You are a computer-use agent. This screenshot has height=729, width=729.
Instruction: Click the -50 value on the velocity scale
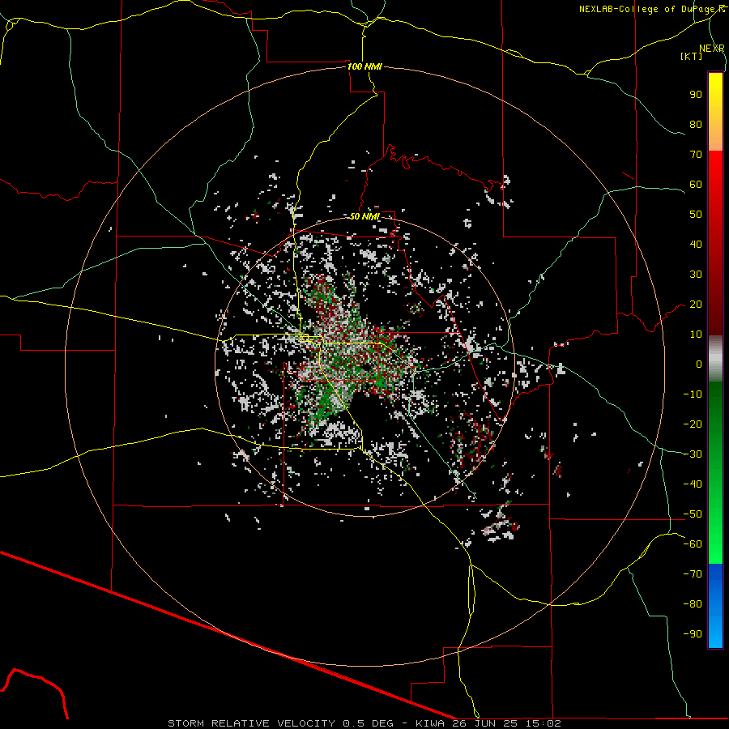tap(693, 514)
